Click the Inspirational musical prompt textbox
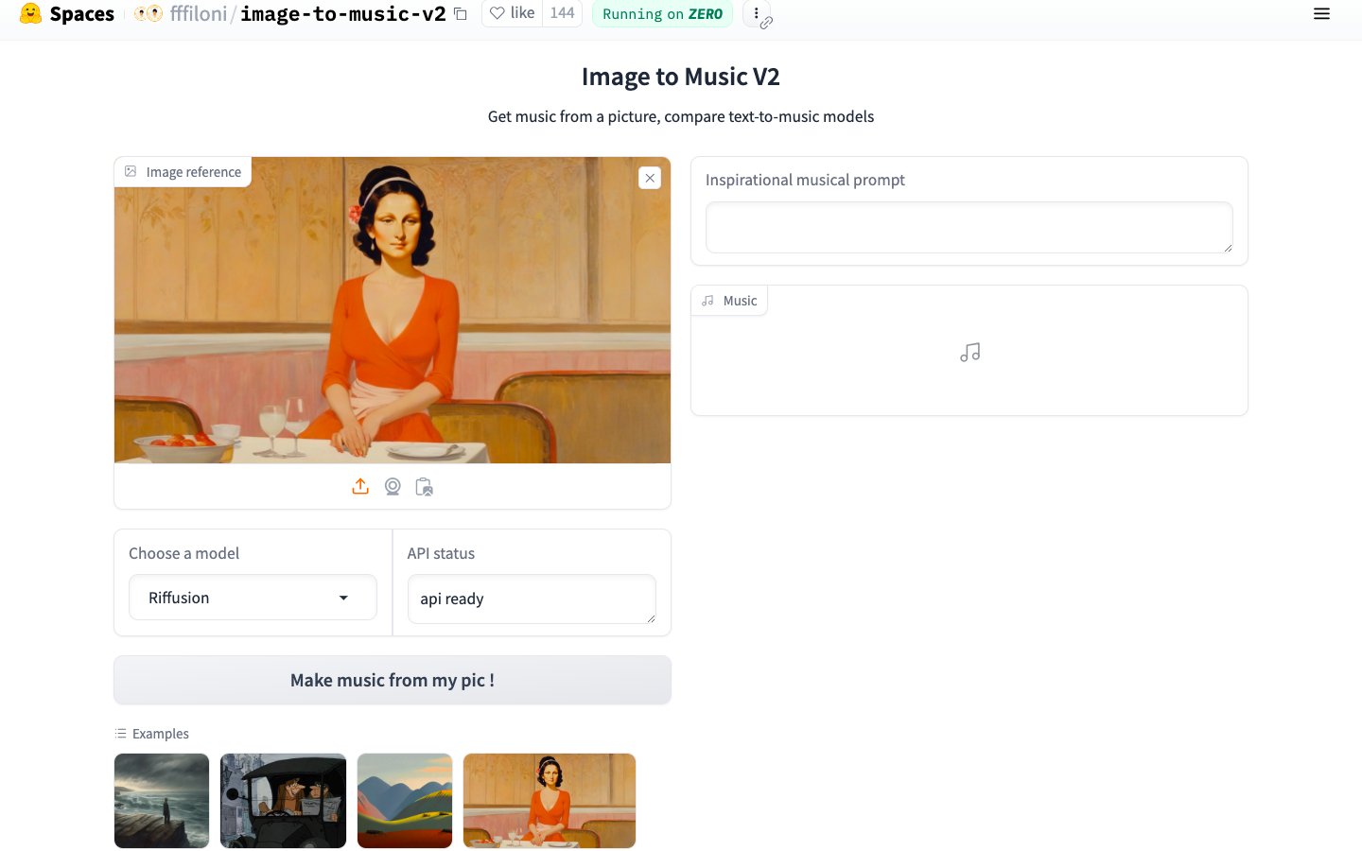This screenshot has height=851, width=1362. coord(969,227)
